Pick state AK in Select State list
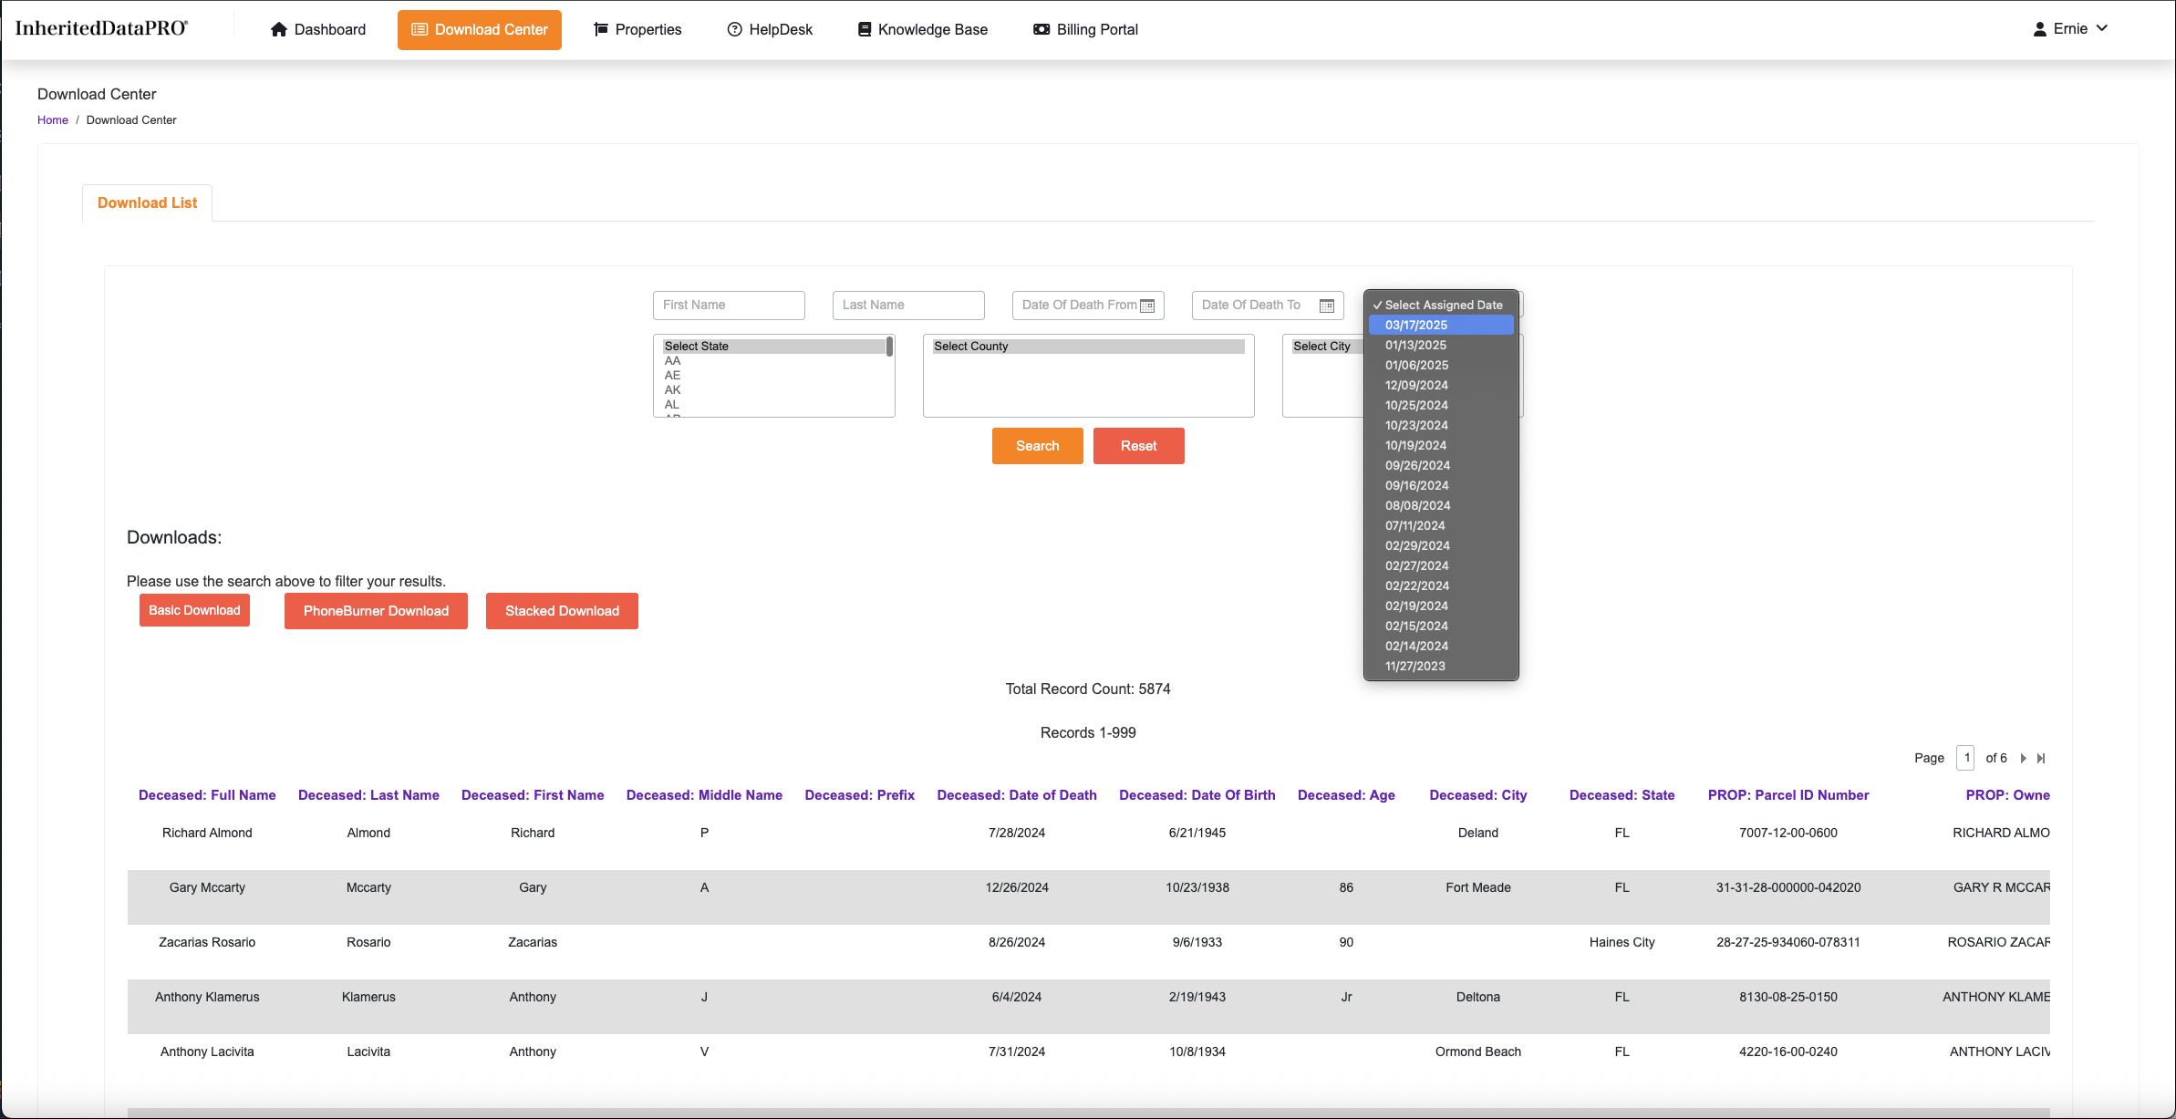This screenshot has height=1119, width=2176. click(x=673, y=389)
